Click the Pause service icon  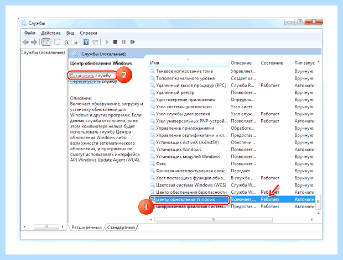coord(124,42)
